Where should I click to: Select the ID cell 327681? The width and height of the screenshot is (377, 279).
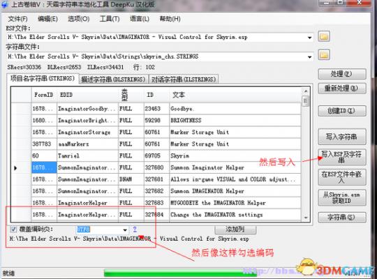point(156,179)
